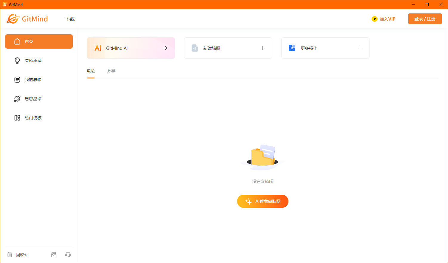Click the headset support icon
Screen dimensions: 448x263
[68, 255]
